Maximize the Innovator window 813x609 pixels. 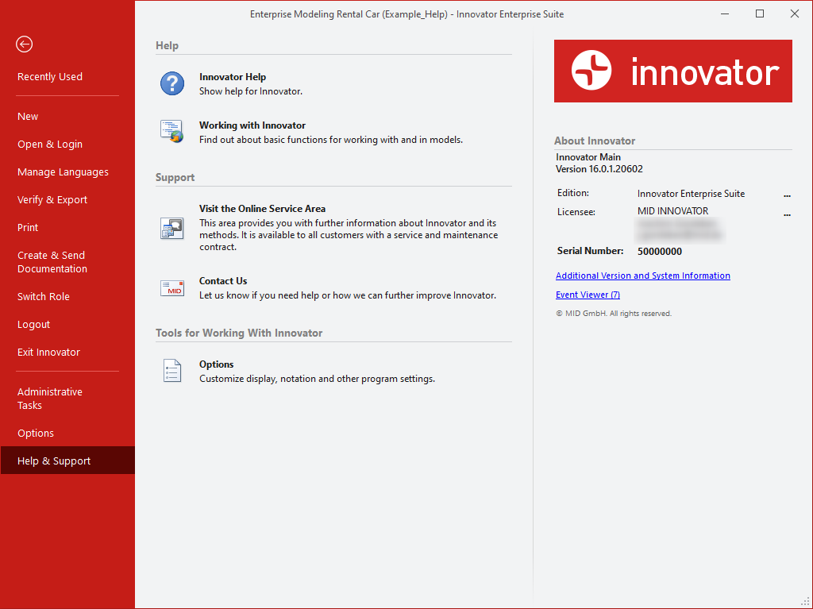760,14
